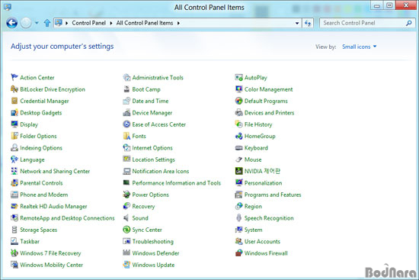
Task: Expand arrow before Control Panel breadcrumb
Action: point(66,23)
